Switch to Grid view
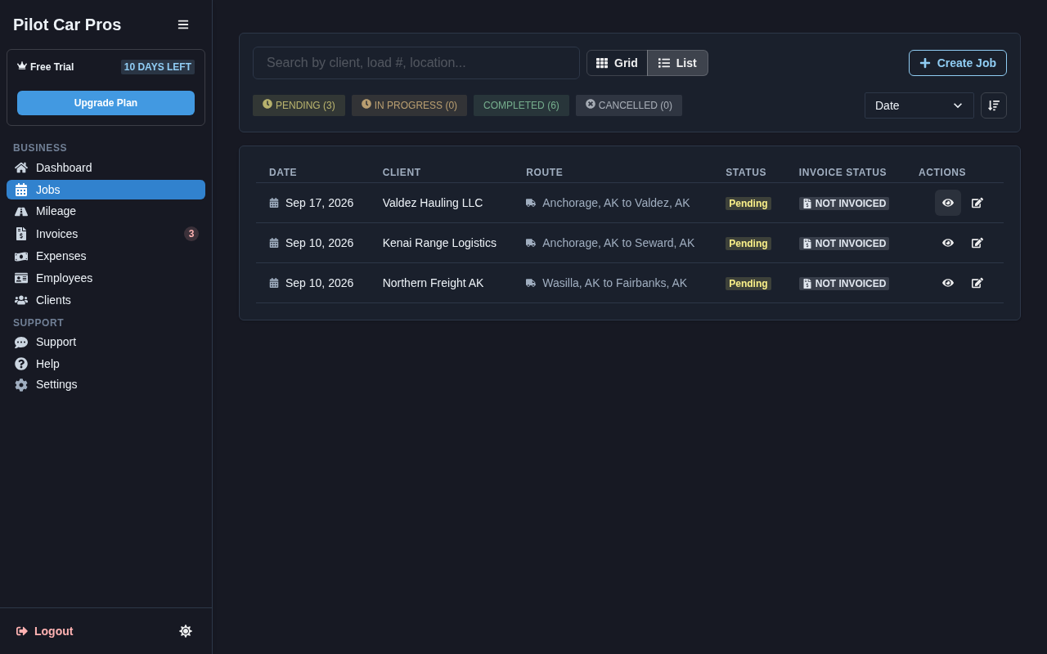Viewport: 1047px width, 654px height. tap(617, 63)
